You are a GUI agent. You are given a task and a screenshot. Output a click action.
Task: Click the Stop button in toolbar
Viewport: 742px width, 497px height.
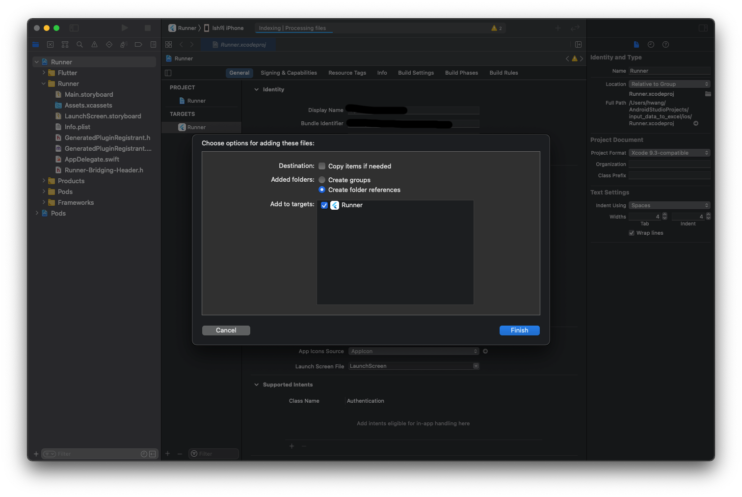tap(148, 28)
